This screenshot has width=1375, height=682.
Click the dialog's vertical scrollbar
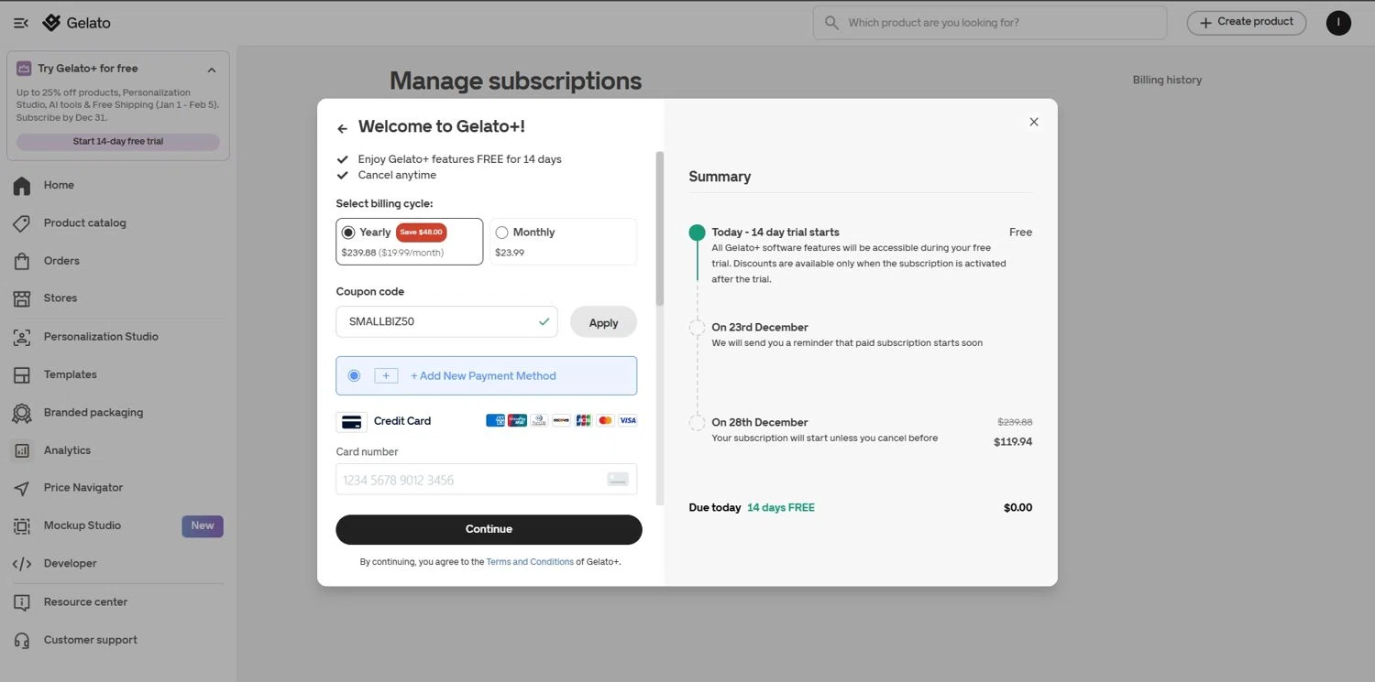(x=660, y=229)
